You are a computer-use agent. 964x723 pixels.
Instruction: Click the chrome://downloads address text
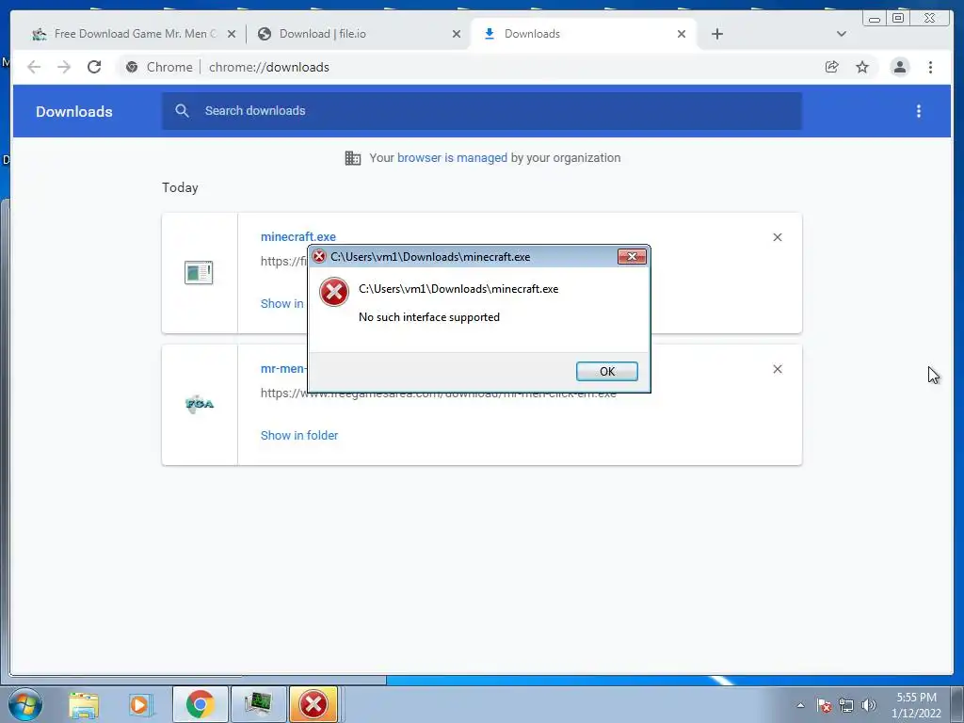pyautogui.click(x=268, y=67)
